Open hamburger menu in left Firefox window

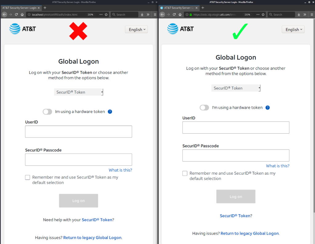pyautogui.click(x=155, y=14)
